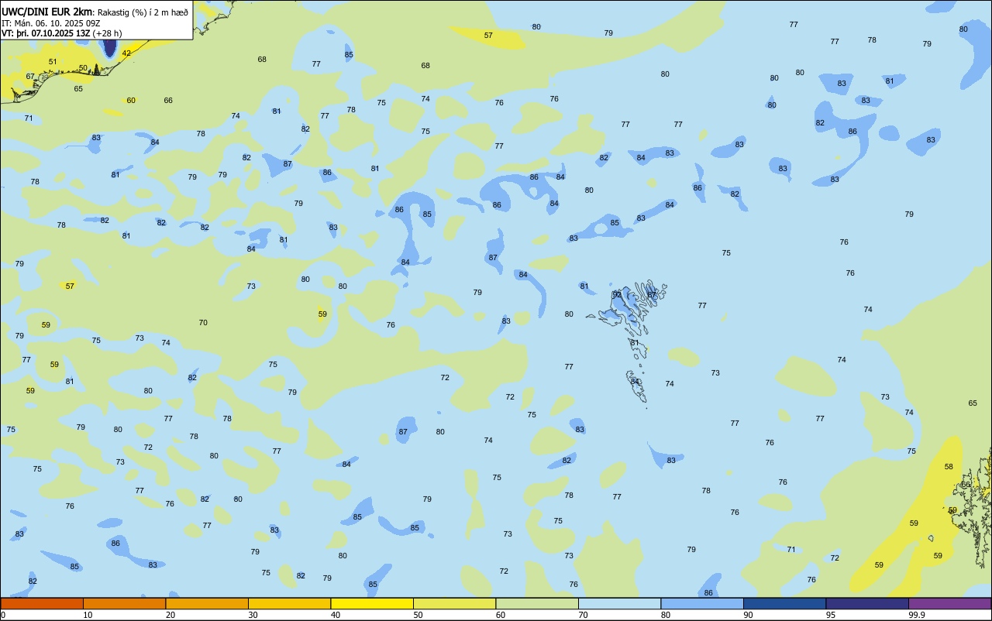Click the 70–80 pale blue legend swatch
This screenshot has width=992, height=621.
pos(619,603)
